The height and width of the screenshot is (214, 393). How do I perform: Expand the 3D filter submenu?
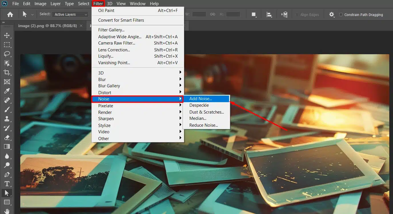pos(138,73)
